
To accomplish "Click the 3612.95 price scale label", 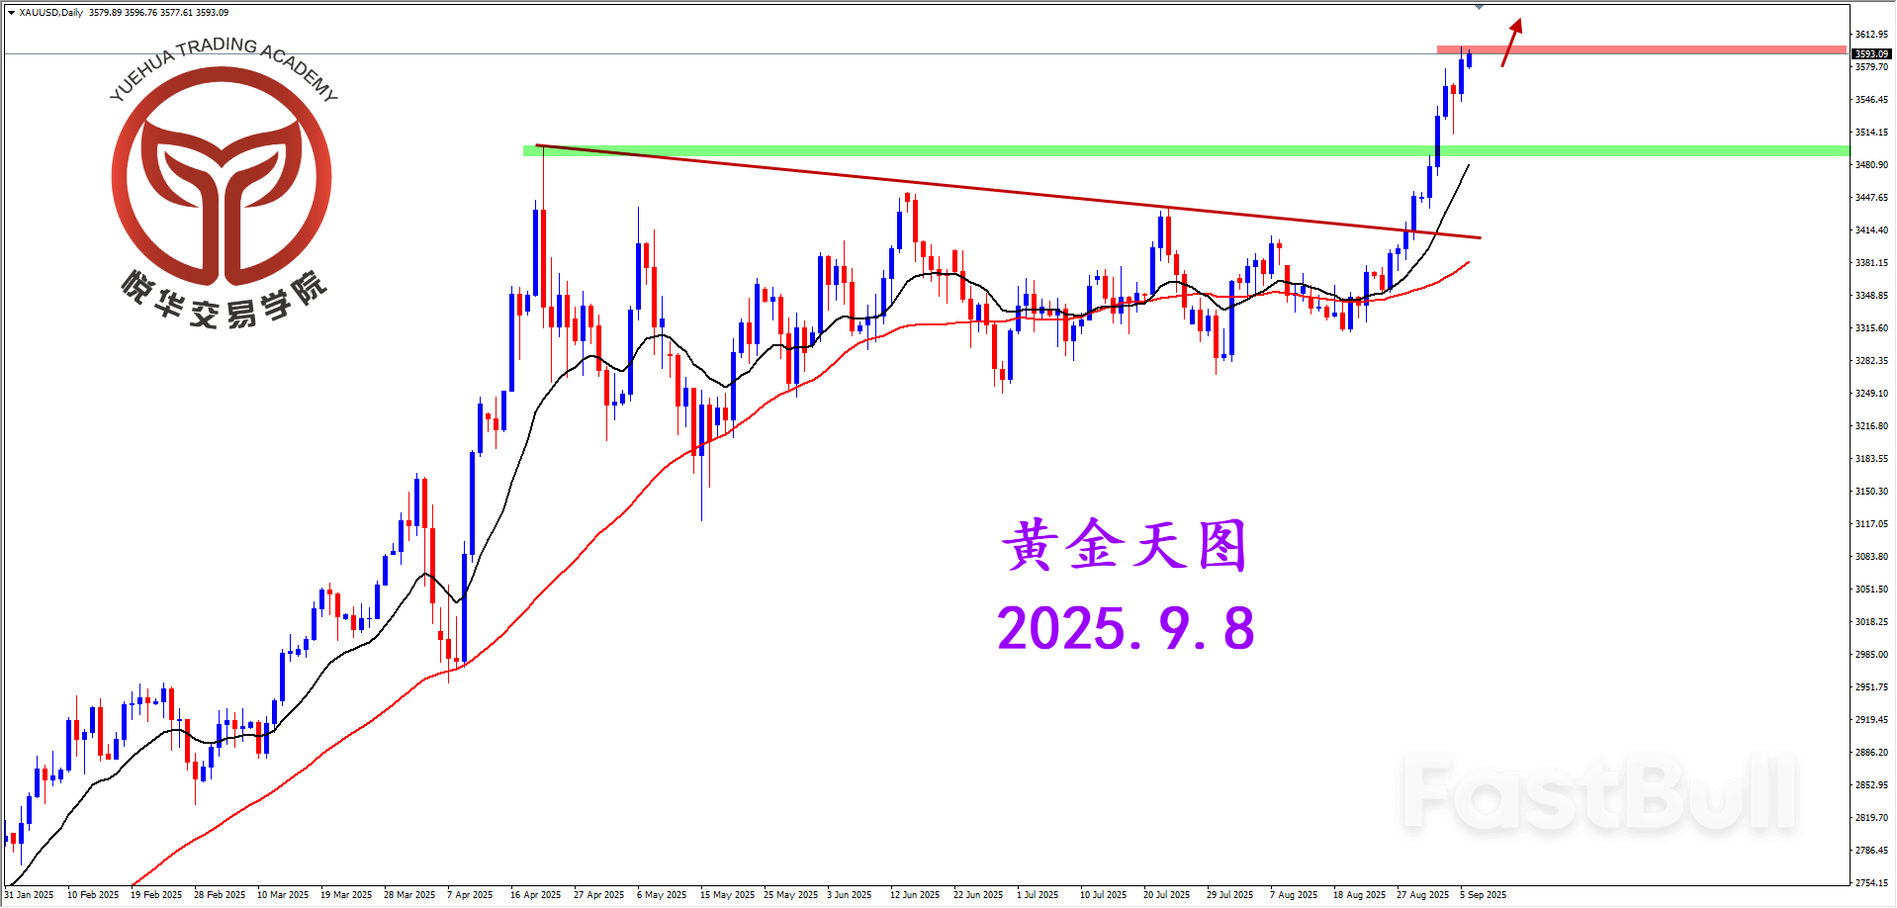I will pos(1870,35).
